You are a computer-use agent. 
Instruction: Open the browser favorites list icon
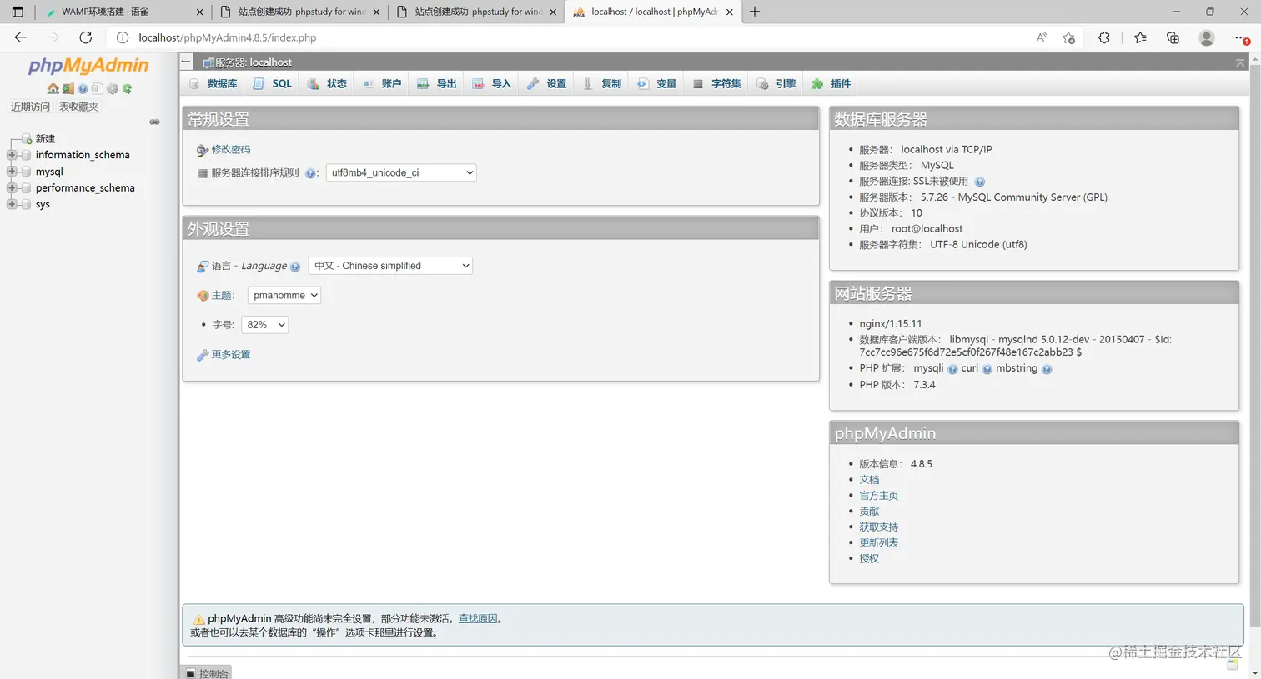point(1140,37)
